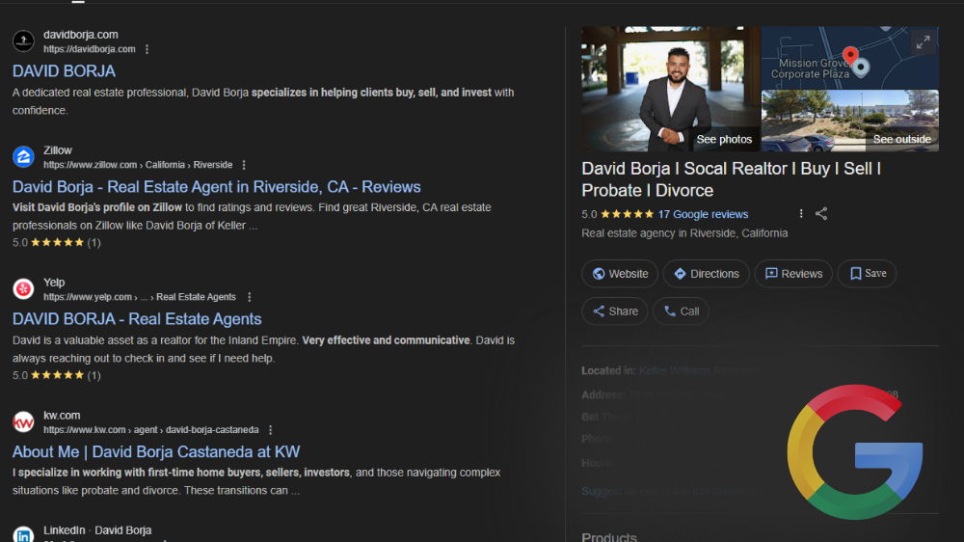
Task: Open more options for davidborja.com result
Action: (x=147, y=49)
